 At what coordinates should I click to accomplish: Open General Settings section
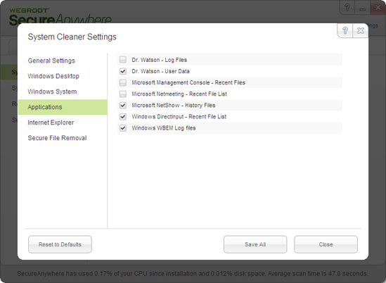click(51, 61)
